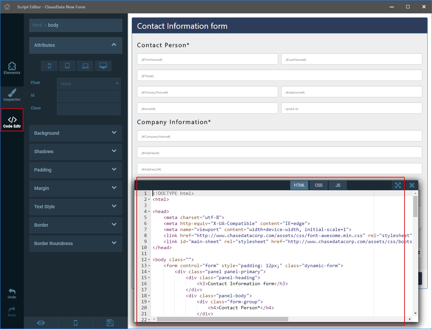Select the desktop monitor preview icon
Image resolution: width=432 pixels, height=329 pixels.
click(x=103, y=66)
